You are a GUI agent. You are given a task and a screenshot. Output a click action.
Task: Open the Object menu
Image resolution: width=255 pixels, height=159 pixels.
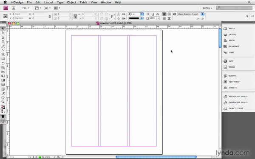pos(71,2)
